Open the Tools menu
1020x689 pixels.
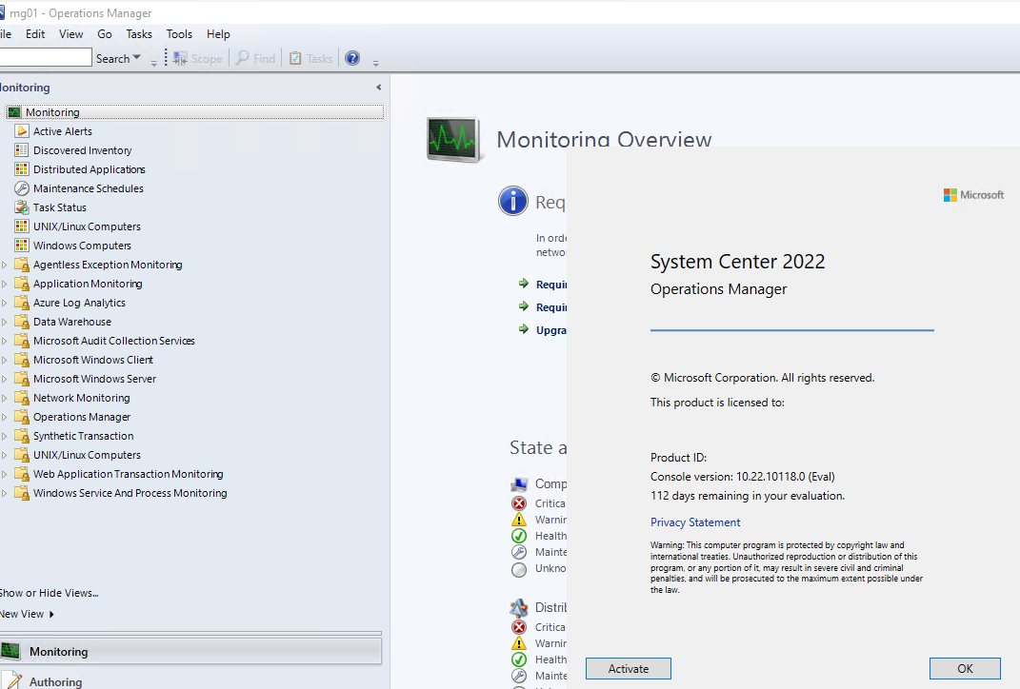click(x=179, y=33)
